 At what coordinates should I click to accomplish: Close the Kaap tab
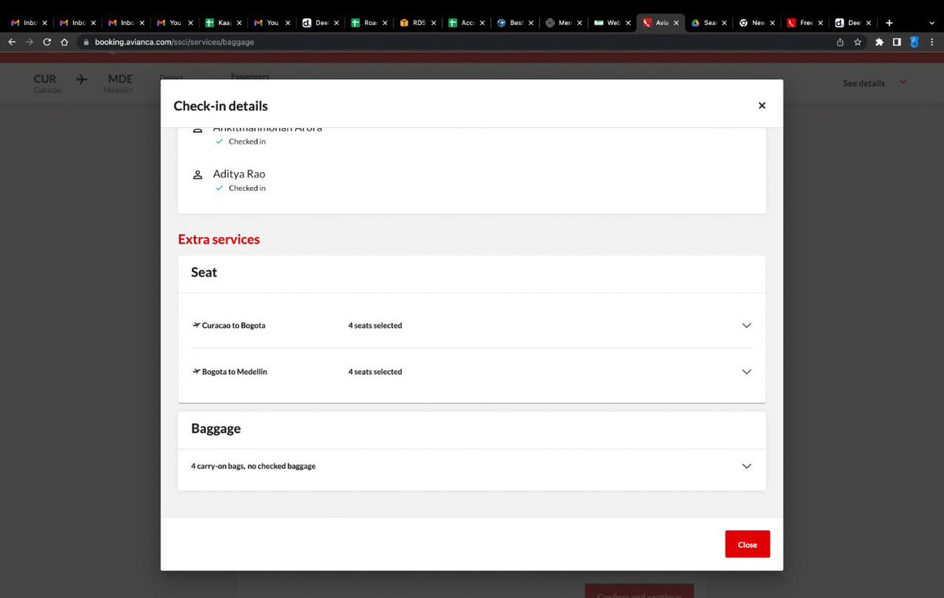click(x=238, y=23)
